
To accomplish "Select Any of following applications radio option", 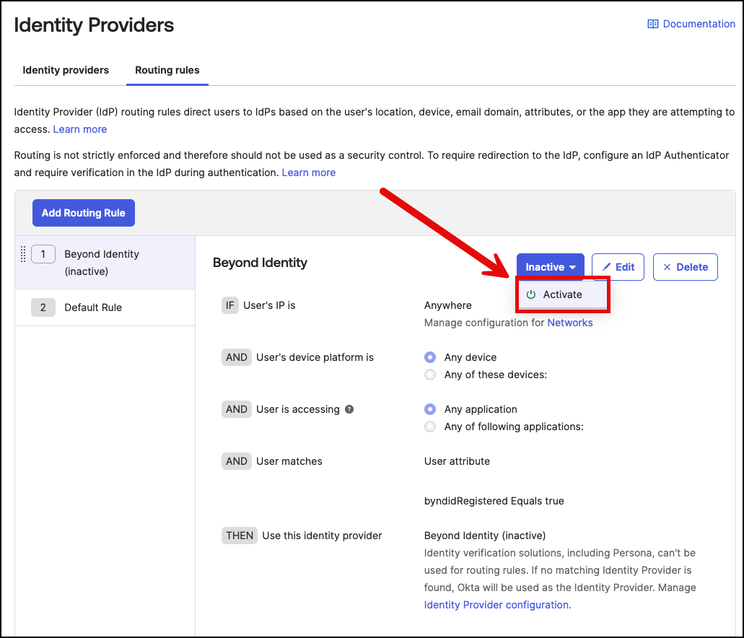I will [430, 427].
